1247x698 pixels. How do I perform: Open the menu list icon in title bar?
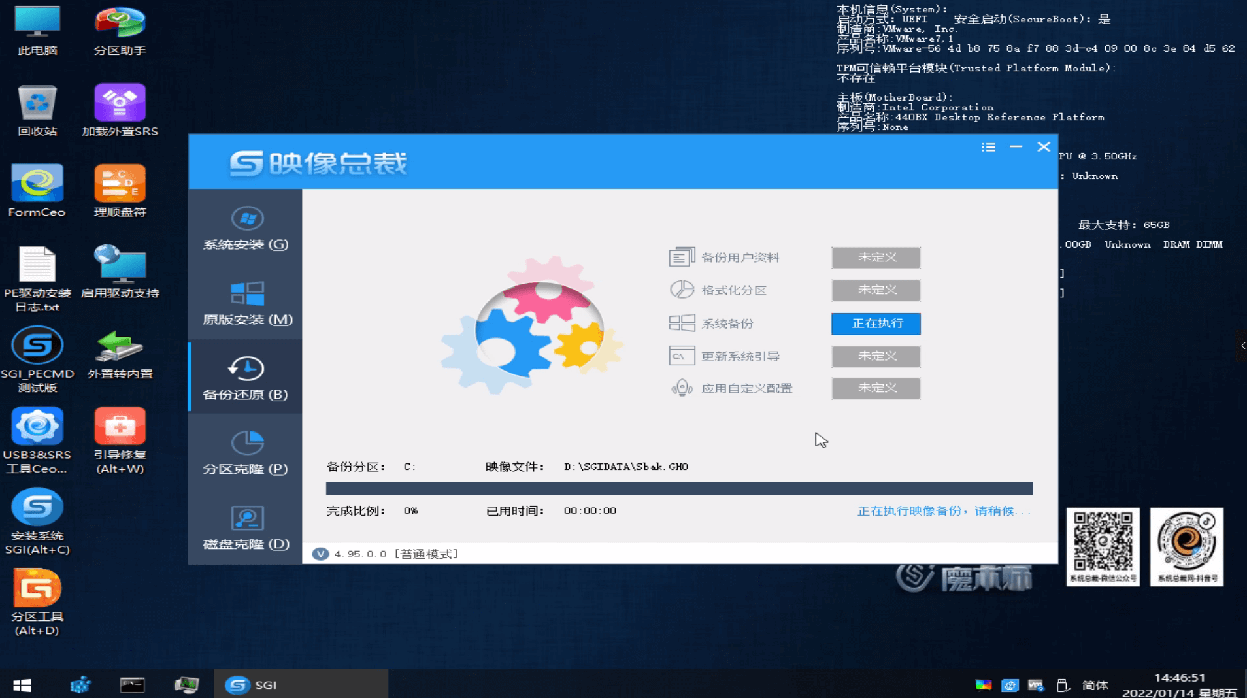click(988, 148)
